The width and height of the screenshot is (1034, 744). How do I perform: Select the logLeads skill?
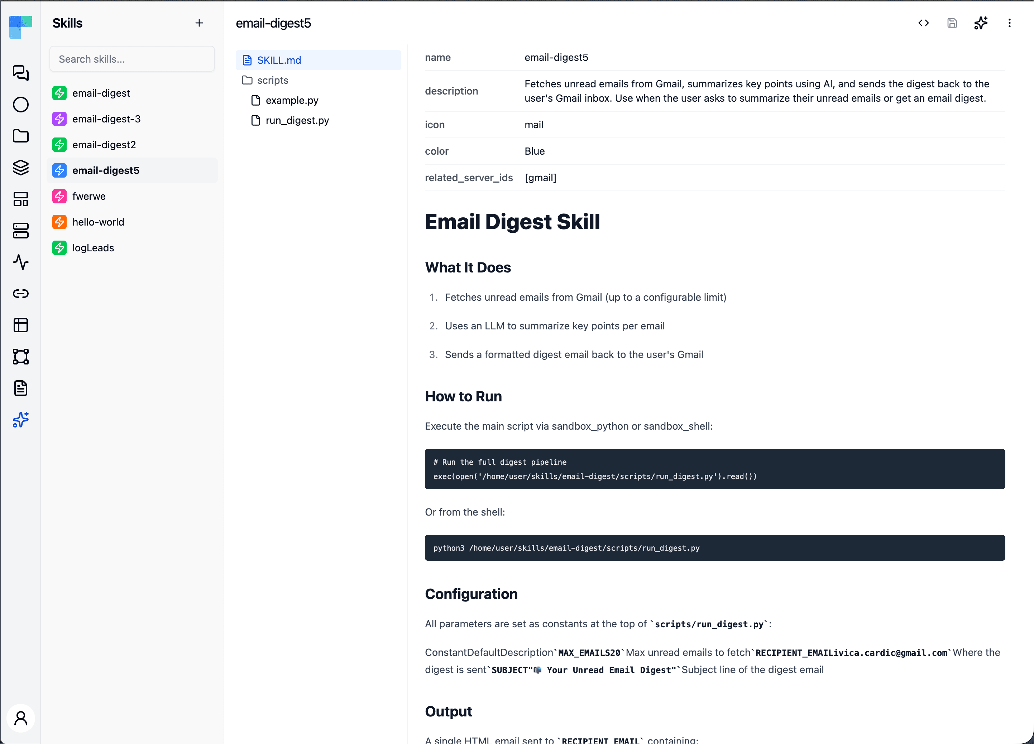tap(132, 248)
